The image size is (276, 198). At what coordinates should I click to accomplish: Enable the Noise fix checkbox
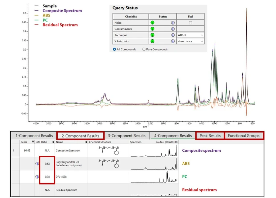[190, 23]
